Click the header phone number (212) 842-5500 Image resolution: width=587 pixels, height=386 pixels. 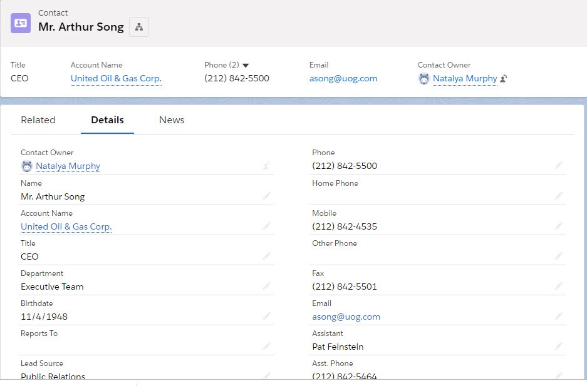coord(237,78)
